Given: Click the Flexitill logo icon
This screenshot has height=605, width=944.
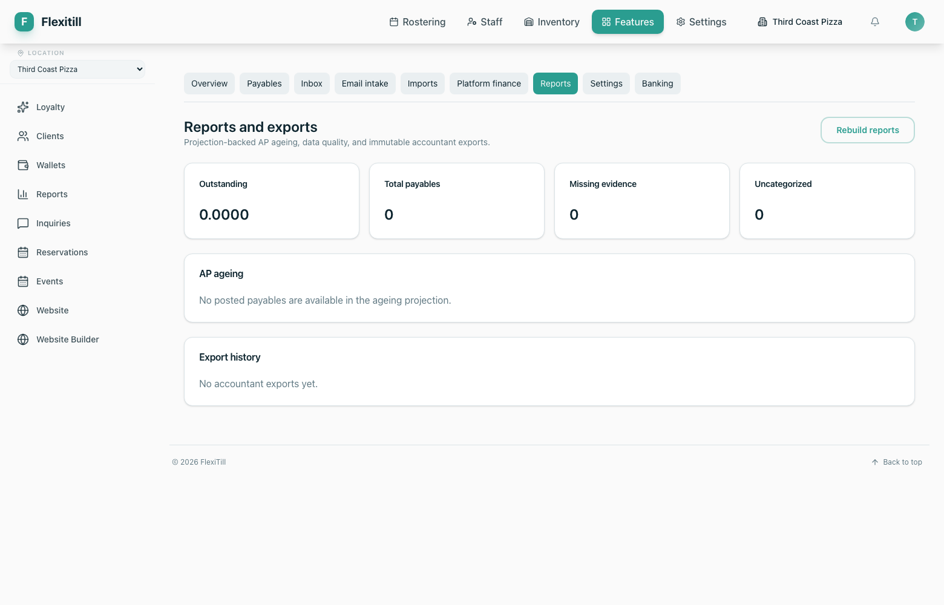Looking at the screenshot, I should click(x=24, y=22).
